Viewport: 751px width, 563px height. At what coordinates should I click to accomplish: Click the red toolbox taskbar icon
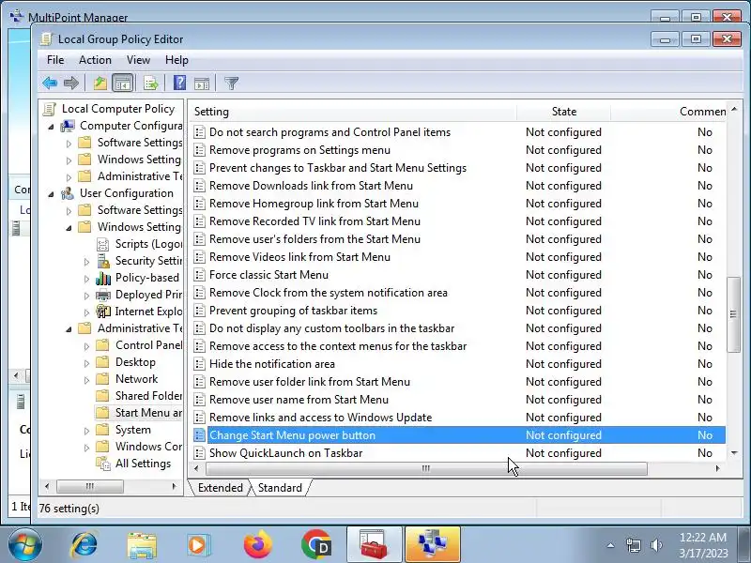pos(374,545)
